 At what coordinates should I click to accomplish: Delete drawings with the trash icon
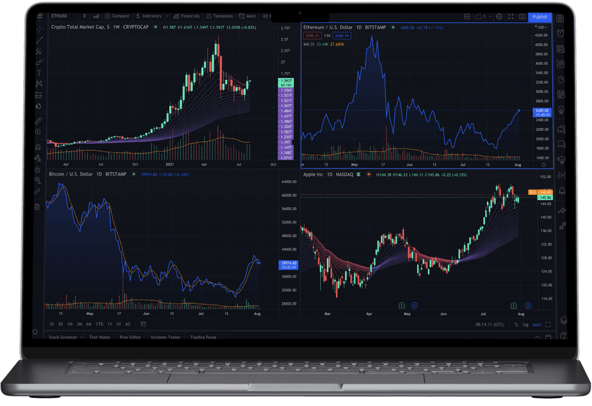click(x=37, y=207)
